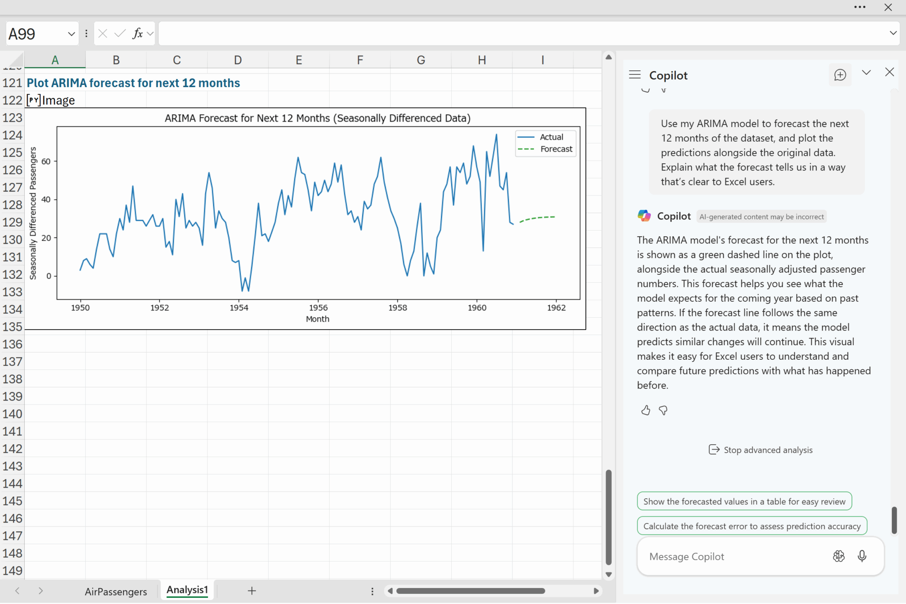Click the next sheet navigation arrow

tap(41, 591)
